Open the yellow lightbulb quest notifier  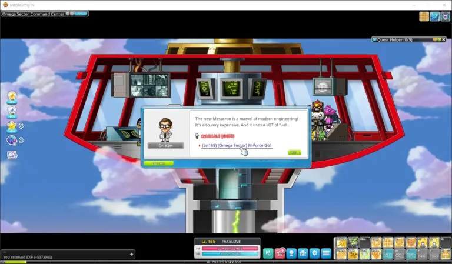point(12,98)
